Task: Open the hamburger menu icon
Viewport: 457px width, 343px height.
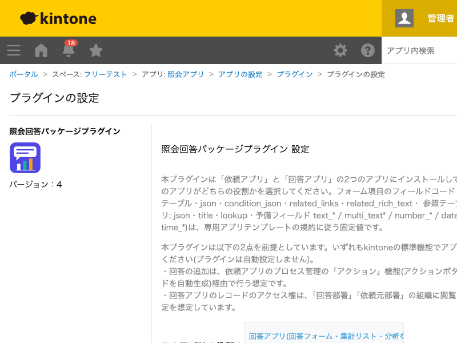Action: click(14, 50)
